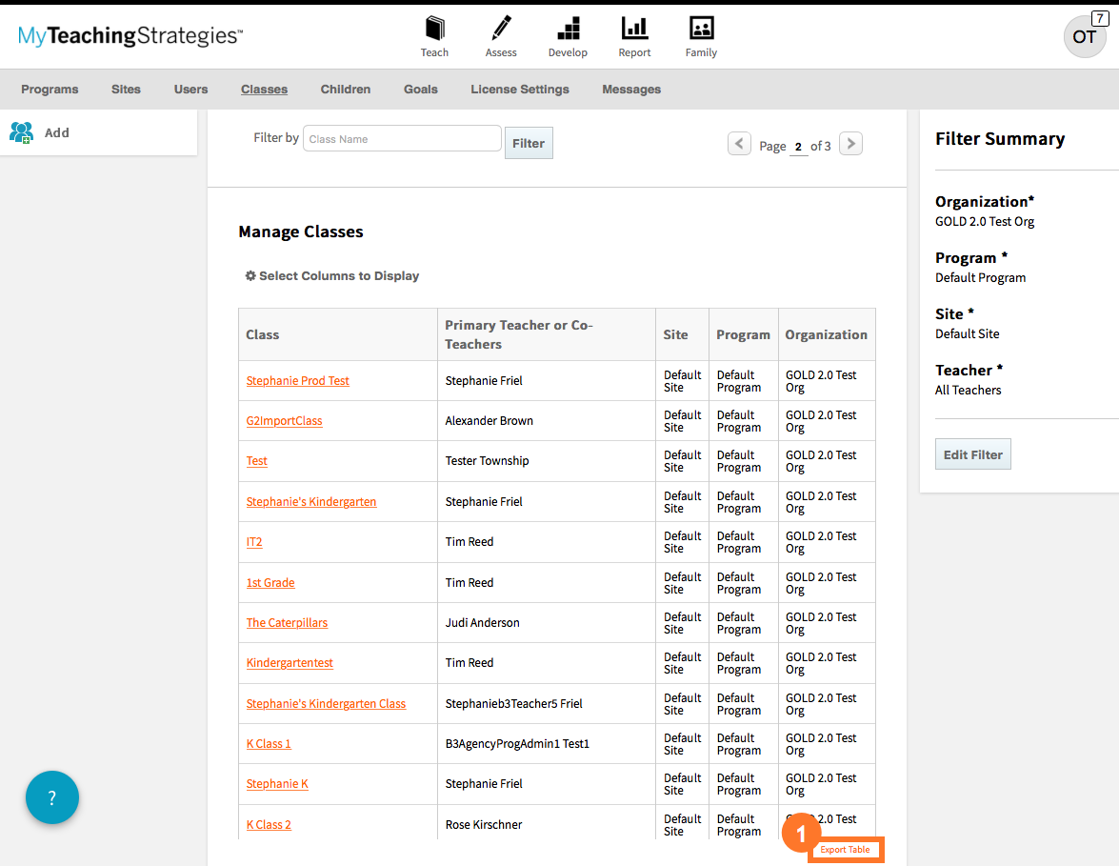
Task: Click the OT profile avatar
Action: coord(1084,36)
